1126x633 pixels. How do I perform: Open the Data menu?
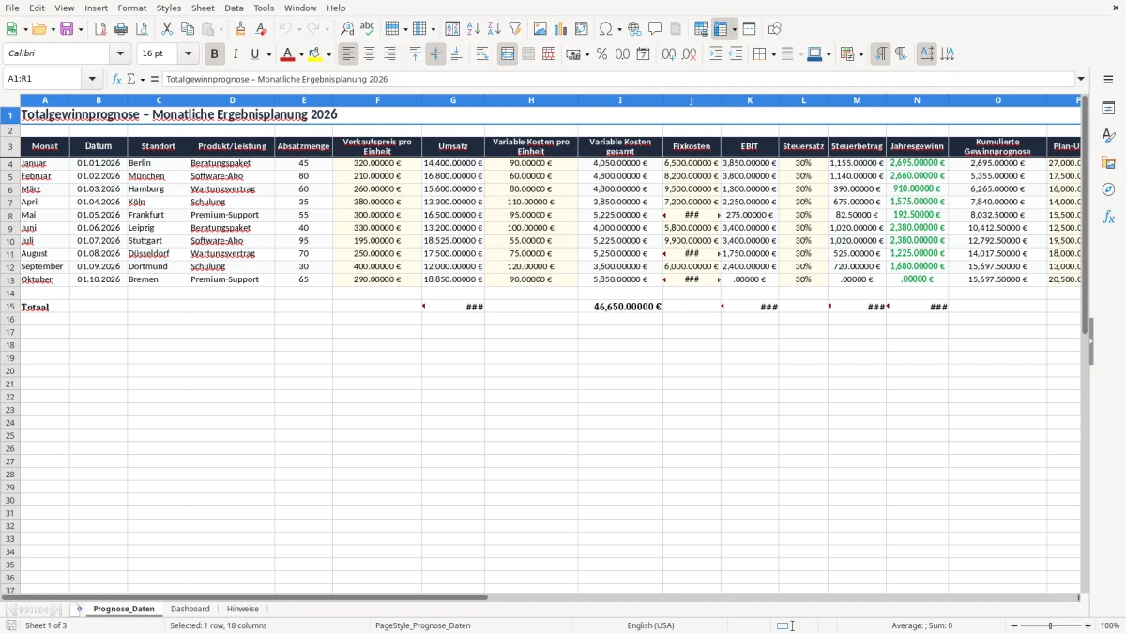[x=234, y=8]
